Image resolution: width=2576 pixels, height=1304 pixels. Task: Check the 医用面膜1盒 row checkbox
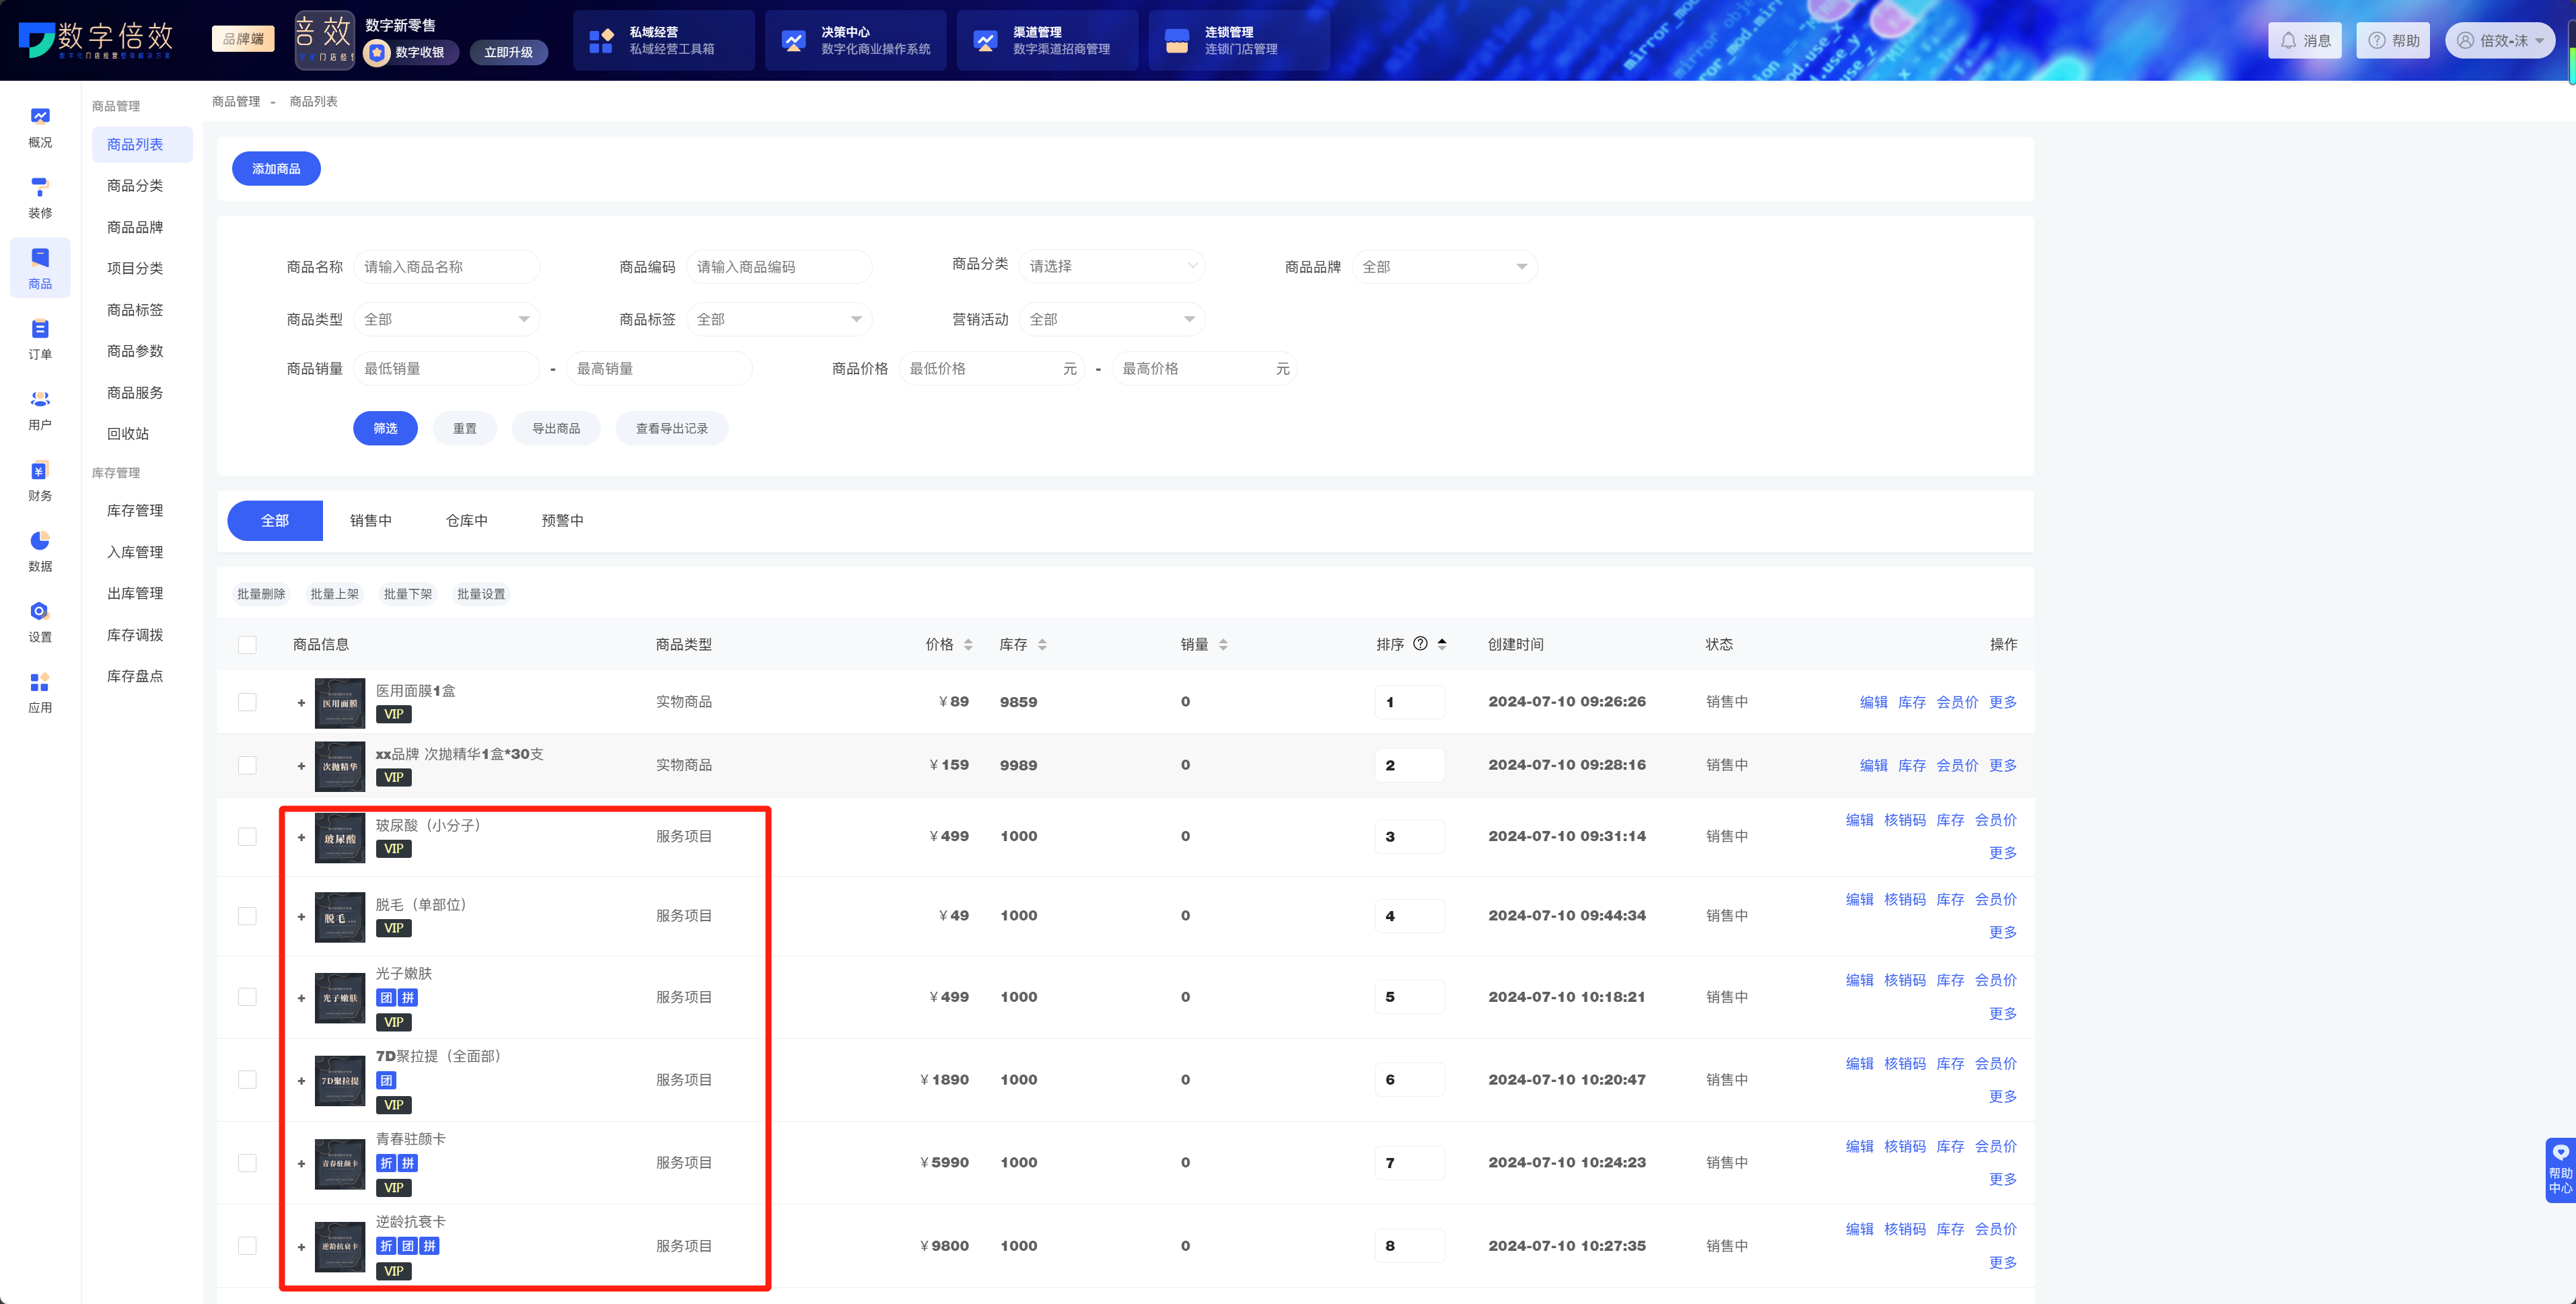click(x=247, y=702)
